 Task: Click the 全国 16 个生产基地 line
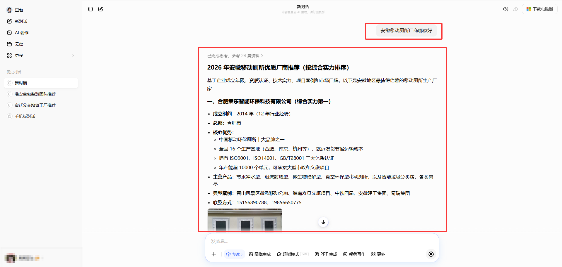click(x=291, y=149)
